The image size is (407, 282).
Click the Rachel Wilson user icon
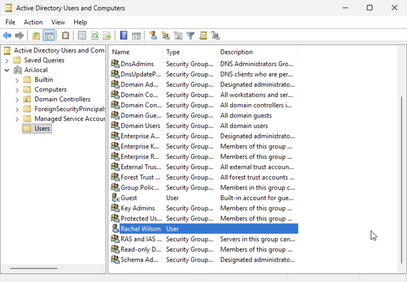point(115,229)
